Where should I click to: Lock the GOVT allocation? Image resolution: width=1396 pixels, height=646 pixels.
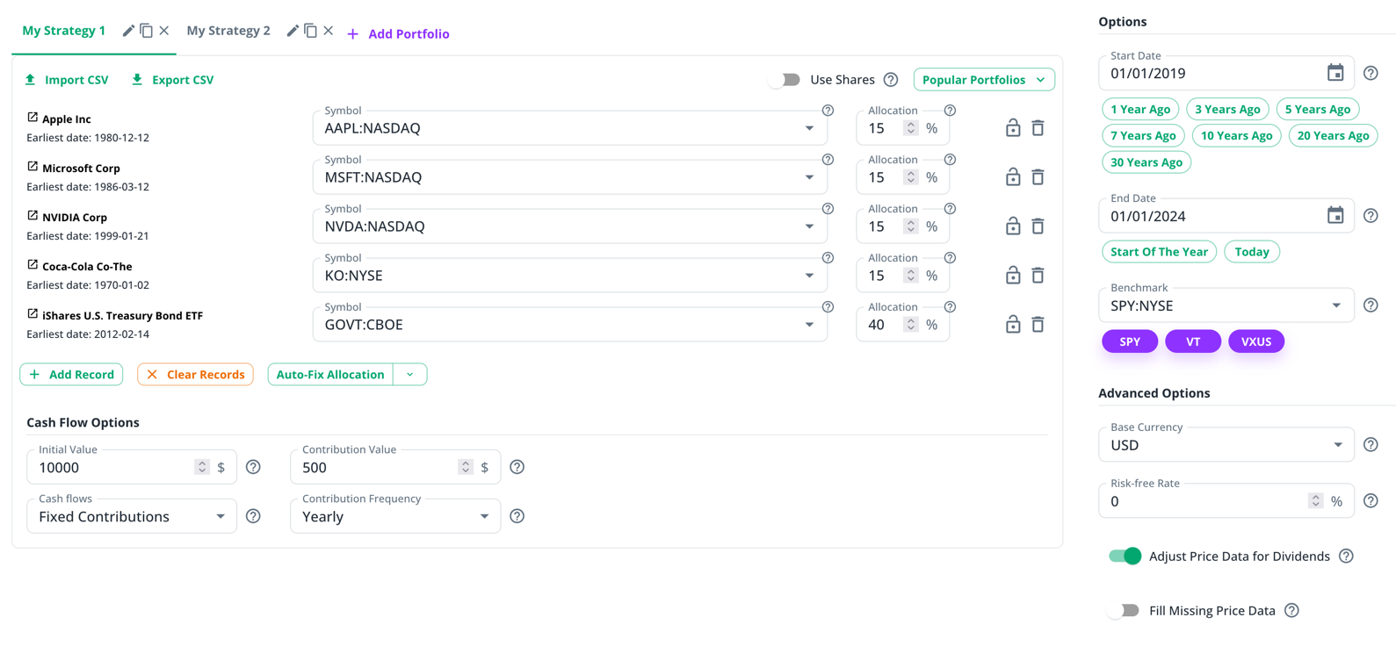[x=1013, y=325]
